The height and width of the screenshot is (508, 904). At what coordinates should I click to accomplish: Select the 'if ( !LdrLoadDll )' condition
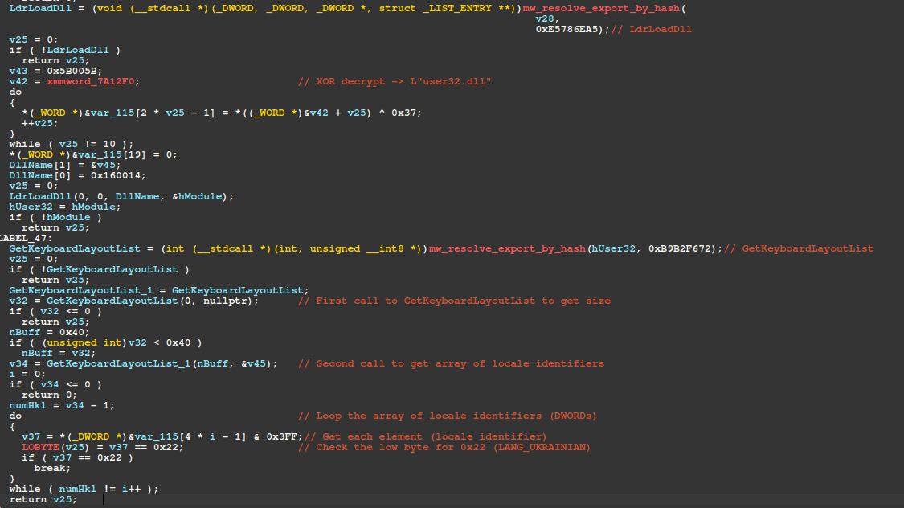64,50
